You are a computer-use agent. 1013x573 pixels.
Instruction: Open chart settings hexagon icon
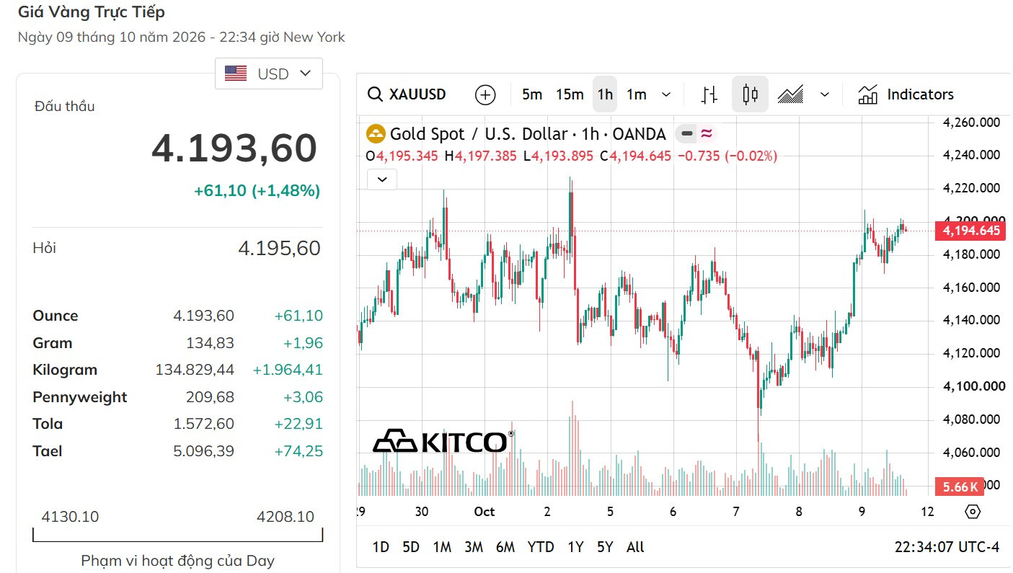tap(973, 512)
